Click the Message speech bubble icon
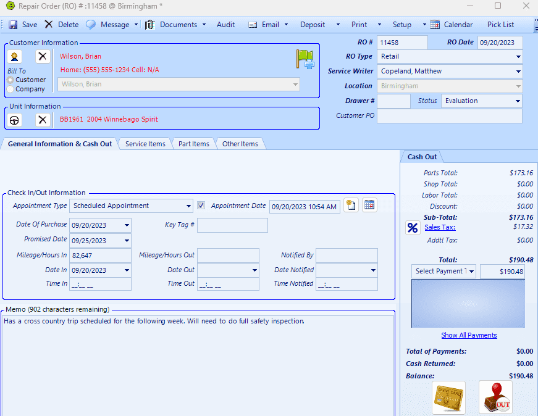 tap(91, 24)
